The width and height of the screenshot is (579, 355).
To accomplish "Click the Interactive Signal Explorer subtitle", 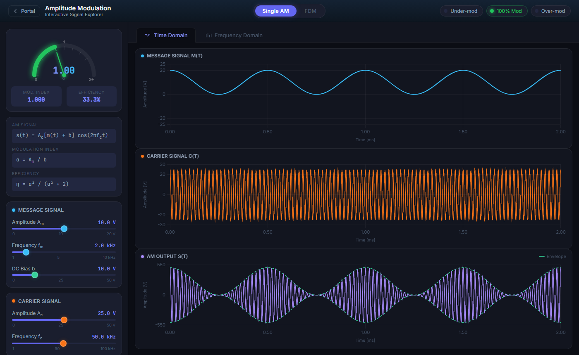I will click(74, 15).
